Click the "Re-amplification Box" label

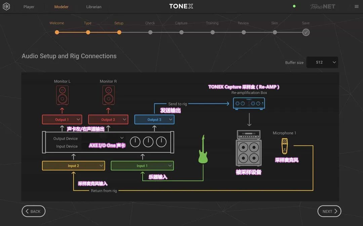[x=249, y=93]
